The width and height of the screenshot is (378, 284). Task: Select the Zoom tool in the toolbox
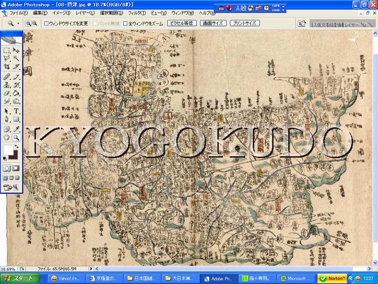coord(16,138)
